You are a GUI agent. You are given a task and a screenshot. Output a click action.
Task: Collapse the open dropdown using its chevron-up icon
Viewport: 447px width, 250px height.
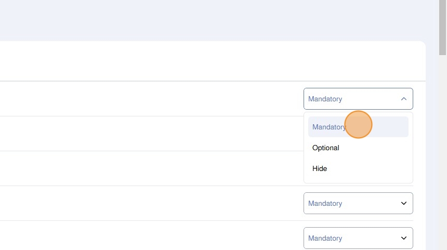[404, 99]
